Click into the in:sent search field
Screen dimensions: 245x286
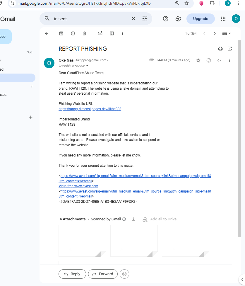coord(91,18)
